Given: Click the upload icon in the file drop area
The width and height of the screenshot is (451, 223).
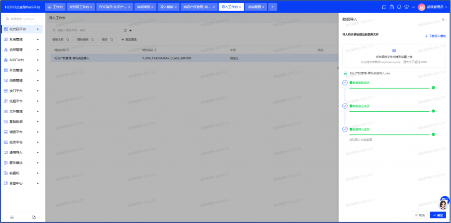Looking at the screenshot, I should [x=394, y=51].
